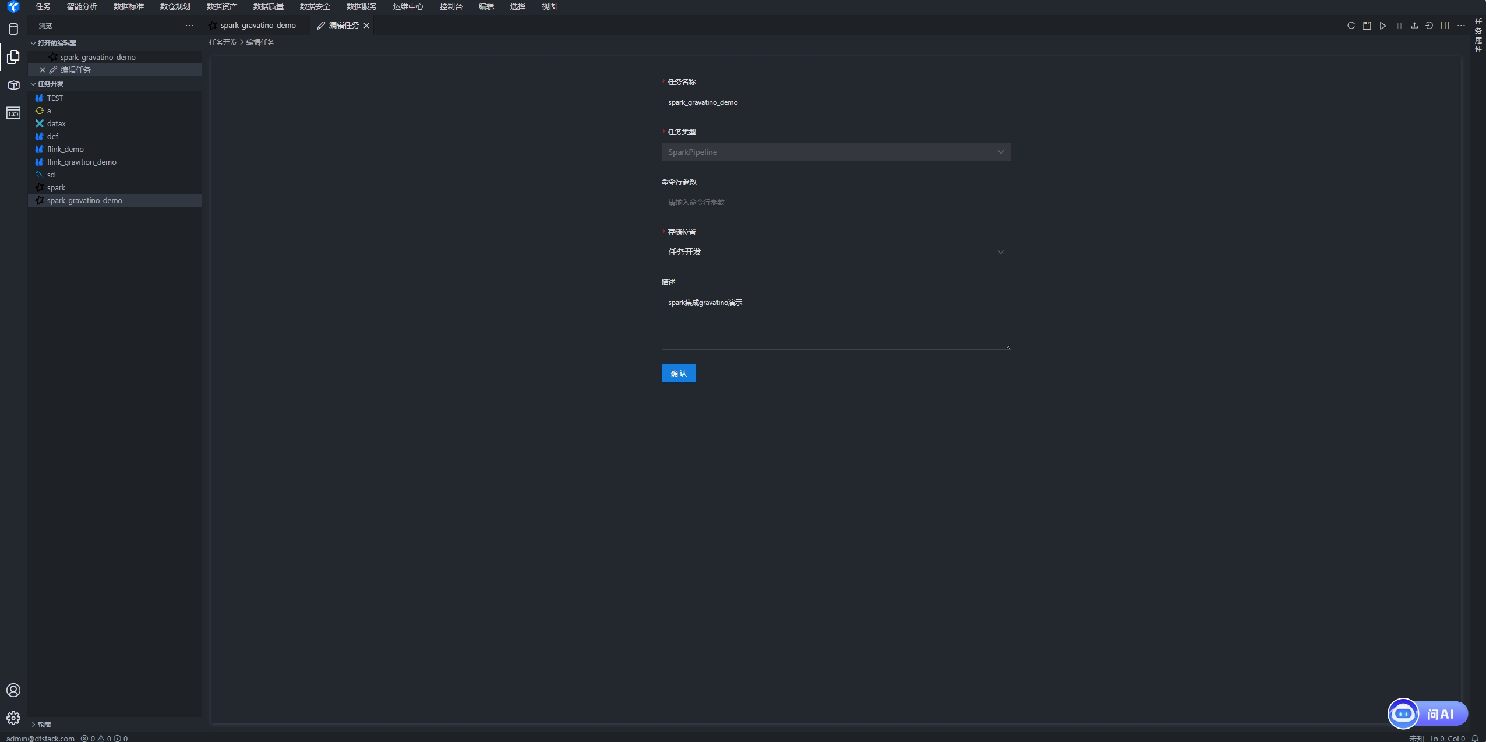Screen dimensions: 1486x742
Task: Click the upload/submit icon in toolbar
Action: (1414, 26)
